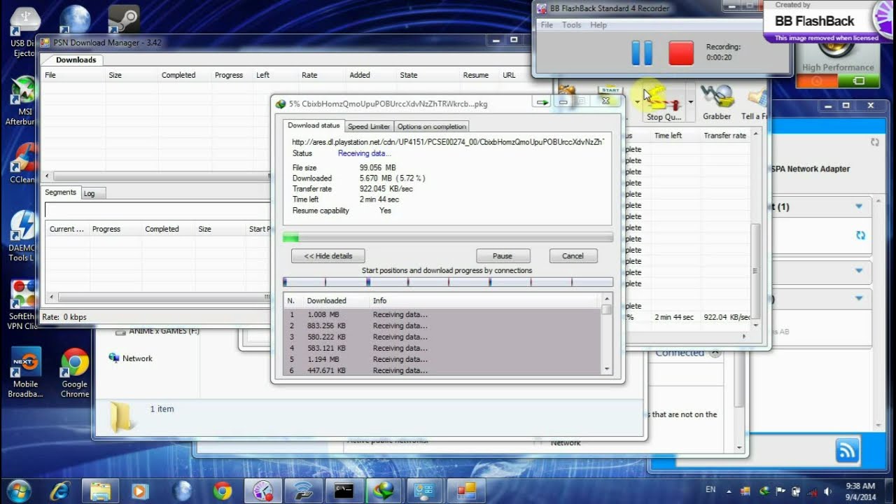
Task: Open the Steam desktop shortcut
Action: [x=123, y=20]
